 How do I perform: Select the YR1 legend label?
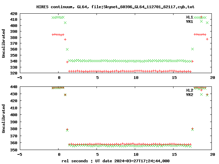click(189, 22)
